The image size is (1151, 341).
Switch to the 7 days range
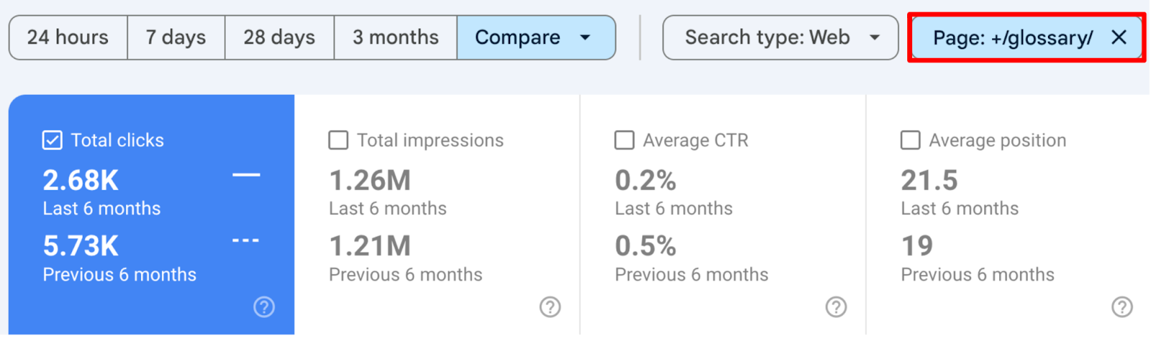click(x=176, y=37)
